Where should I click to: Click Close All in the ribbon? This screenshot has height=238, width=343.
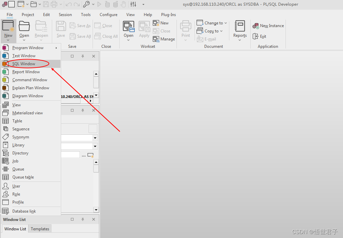(106, 36)
